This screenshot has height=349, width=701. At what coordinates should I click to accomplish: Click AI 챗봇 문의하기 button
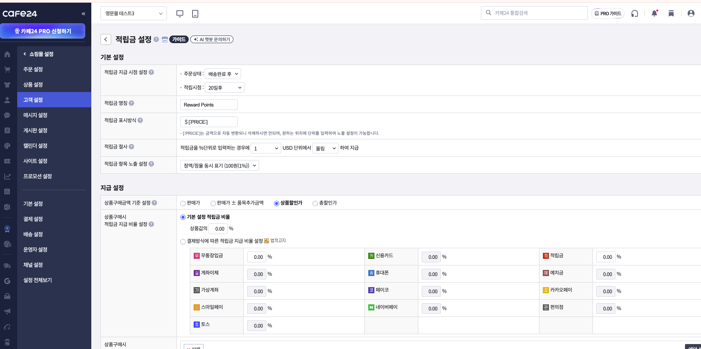[212, 39]
